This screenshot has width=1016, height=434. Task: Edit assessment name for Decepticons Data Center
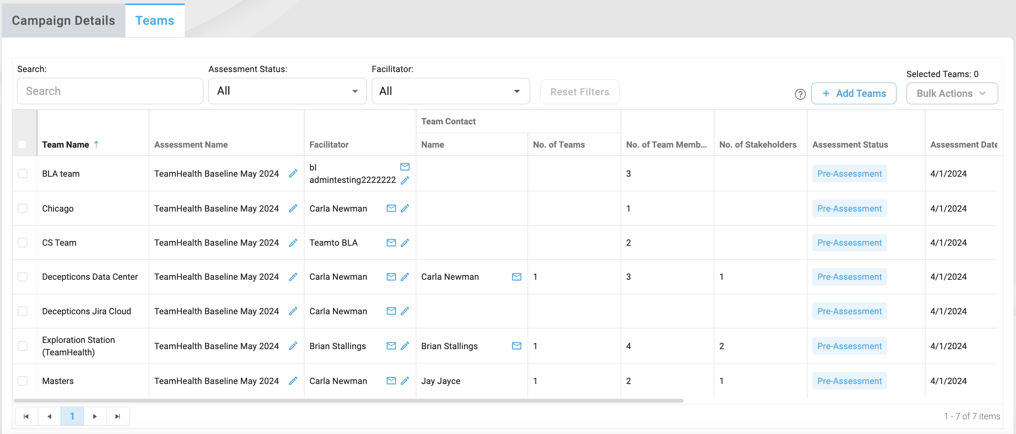coord(293,277)
